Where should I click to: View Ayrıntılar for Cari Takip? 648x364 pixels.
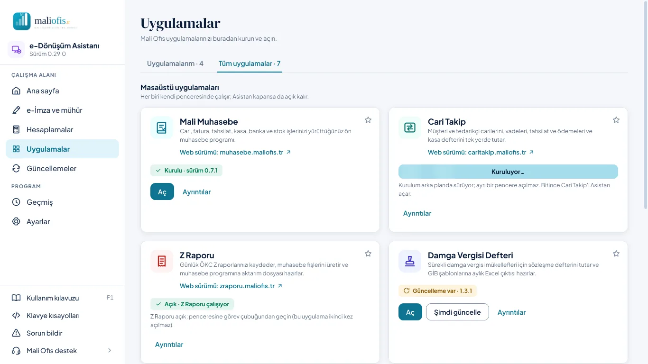[417, 213]
